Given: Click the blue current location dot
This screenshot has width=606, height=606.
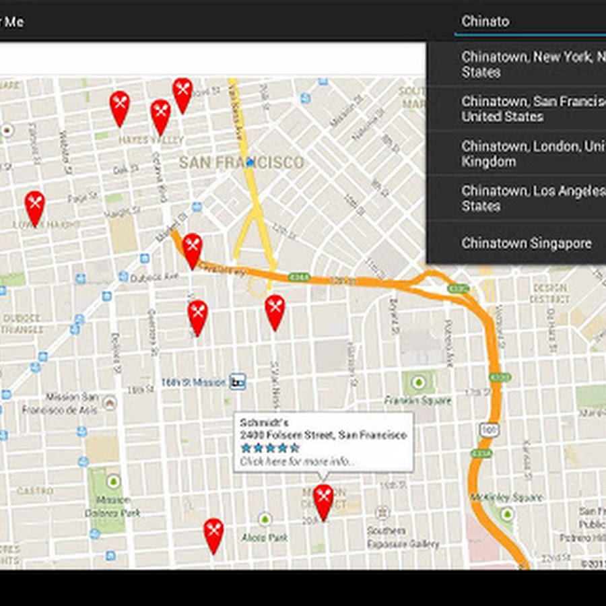Looking at the screenshot, I should pos(250,163).
